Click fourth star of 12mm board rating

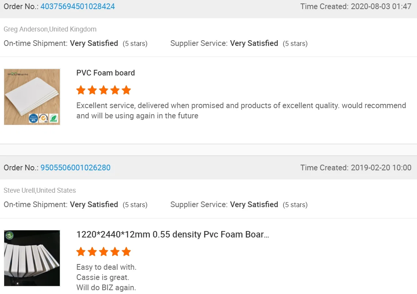115,252
